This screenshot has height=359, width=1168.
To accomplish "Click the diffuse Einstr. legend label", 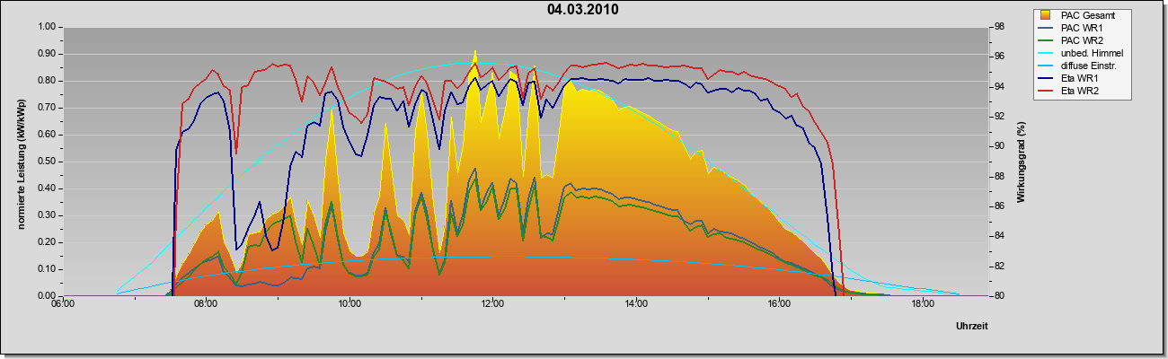I will pyautogui.click(x=1090, y=66).
